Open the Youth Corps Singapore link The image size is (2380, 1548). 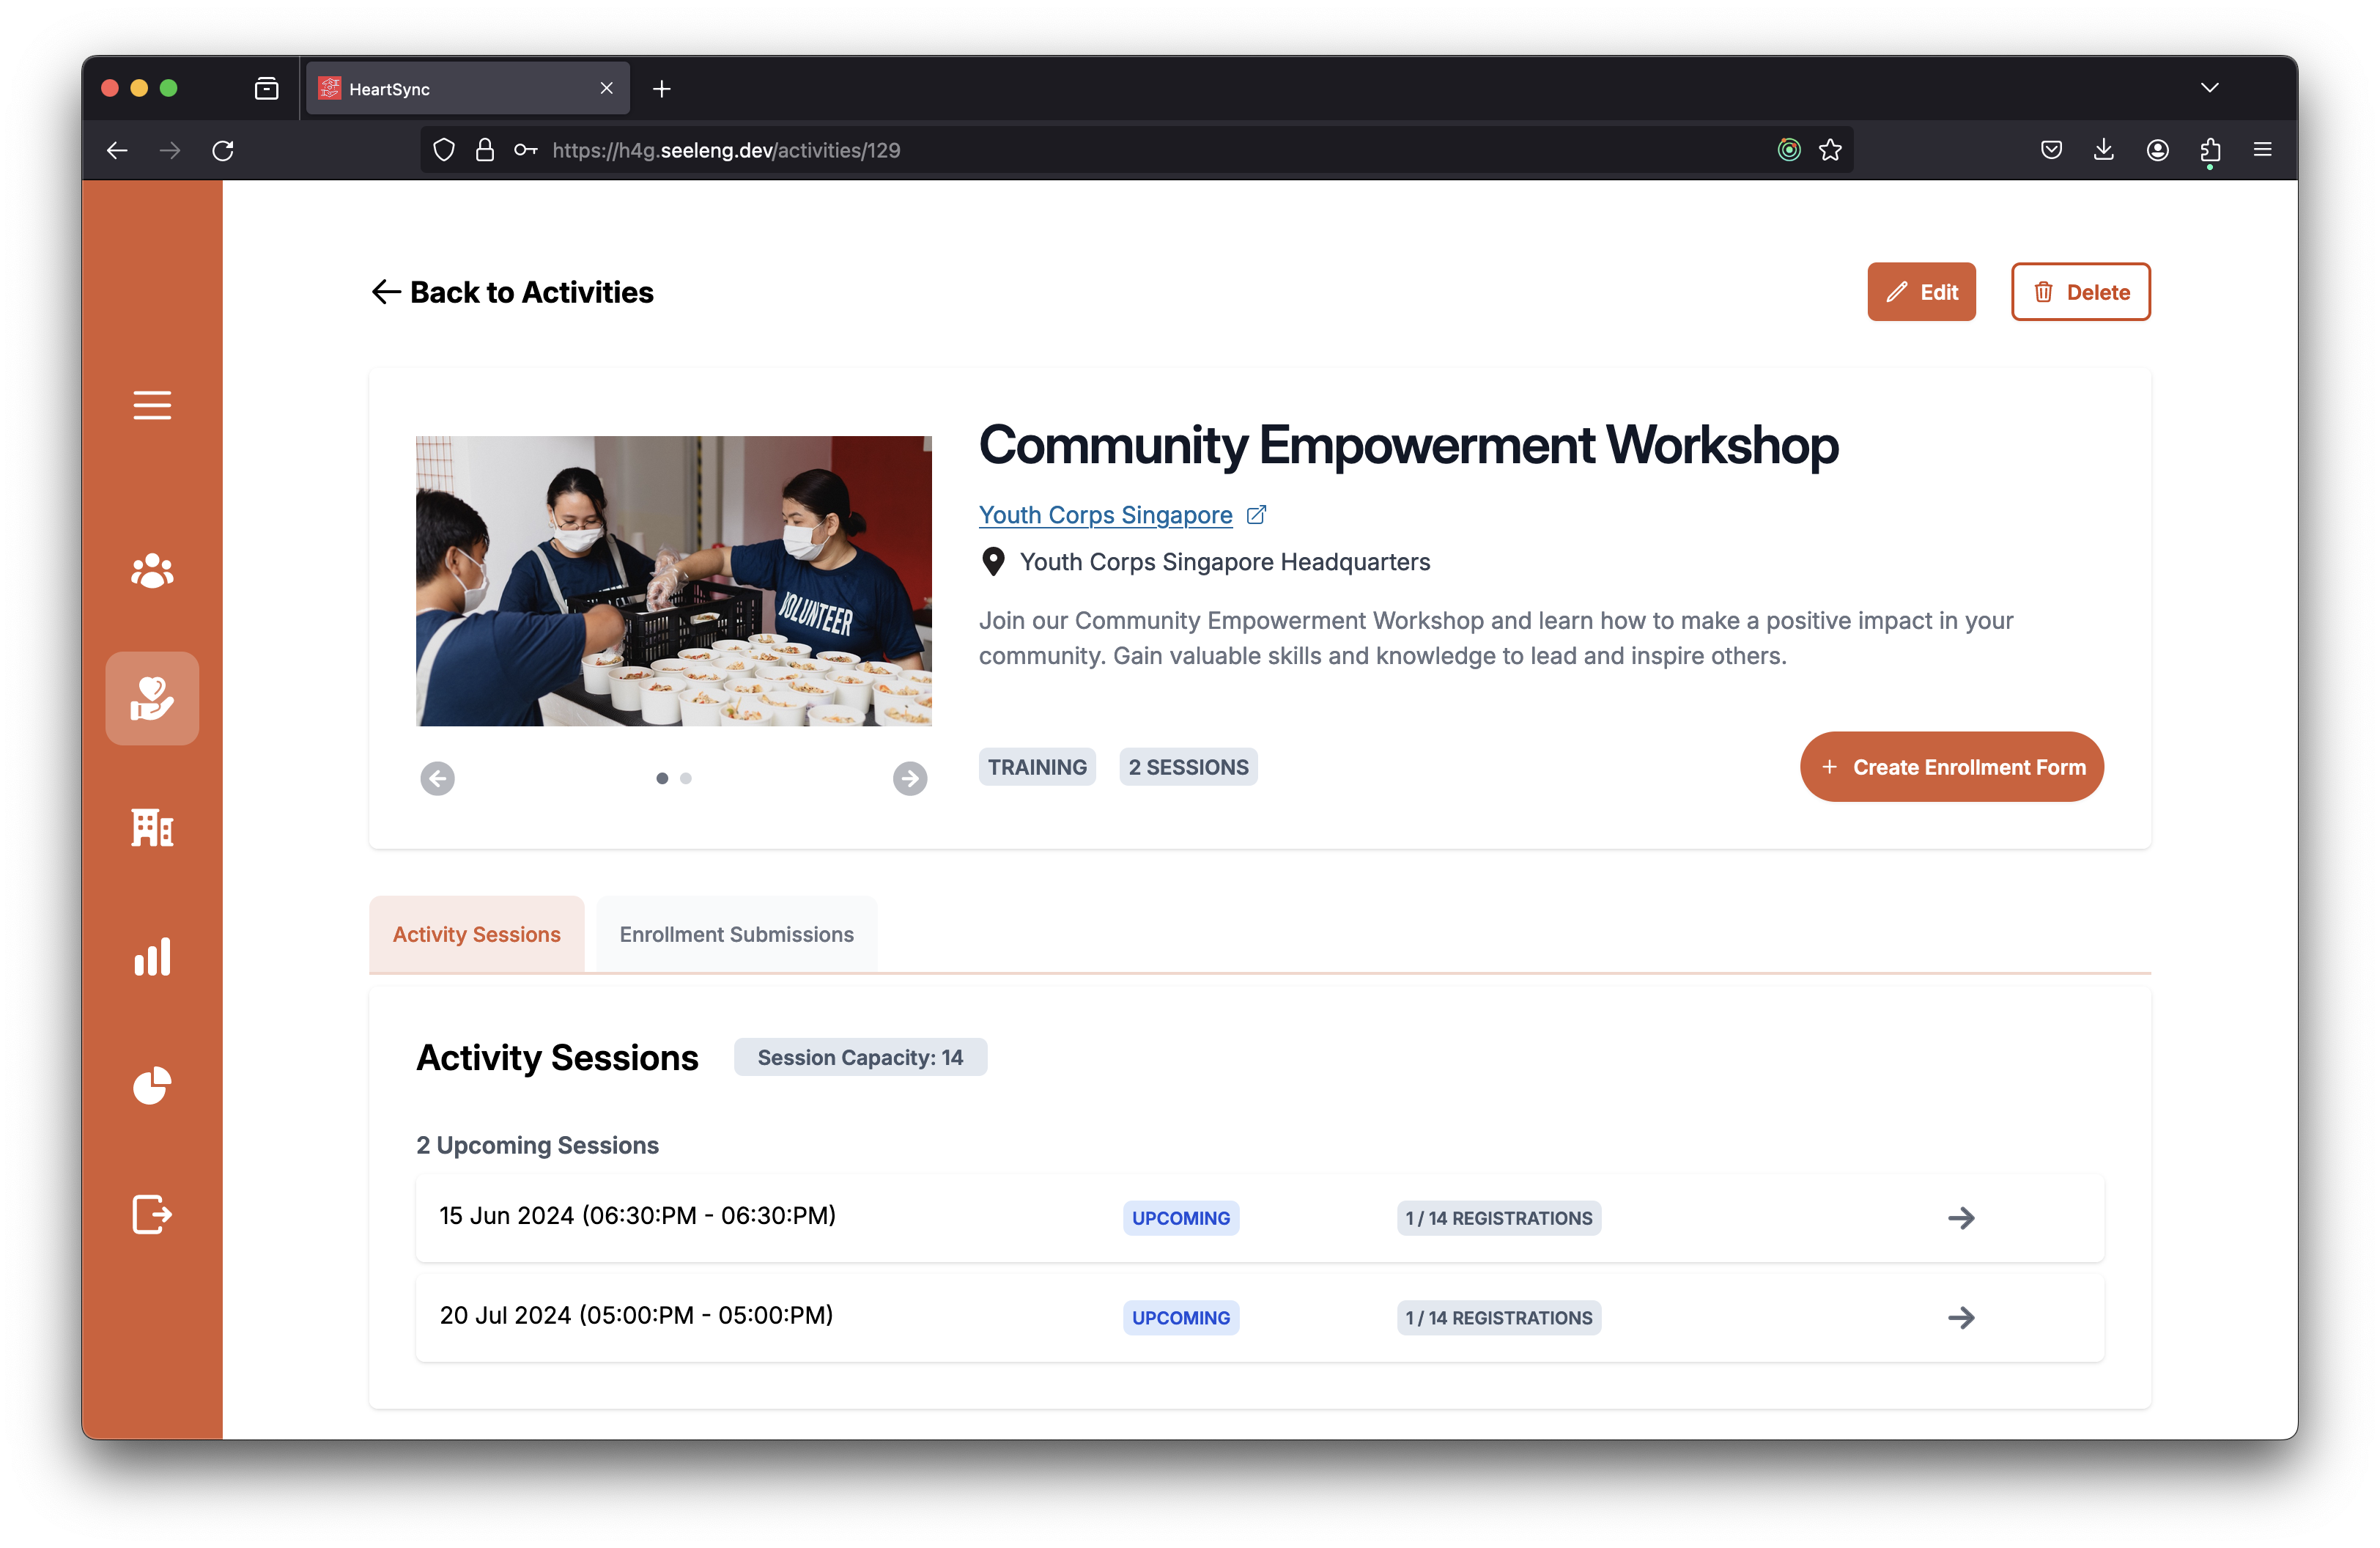(x=1105, y=515)
